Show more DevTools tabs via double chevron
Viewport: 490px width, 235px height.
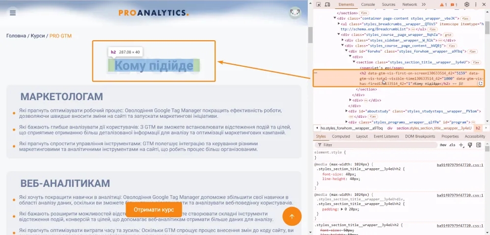(423, 4)
